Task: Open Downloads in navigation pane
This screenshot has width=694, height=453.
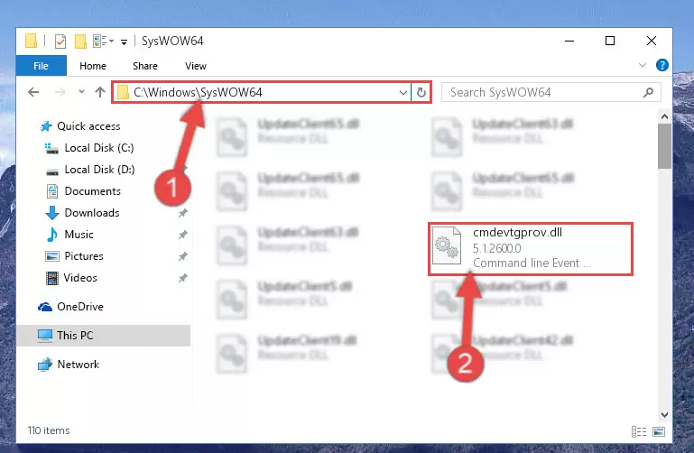Action: [92, 213]
